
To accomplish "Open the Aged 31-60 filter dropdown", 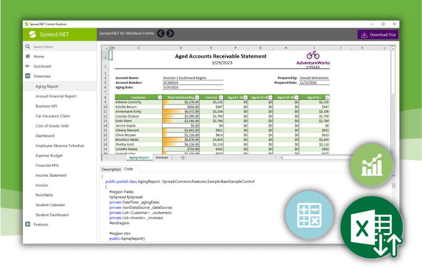I will pos(271,98).
